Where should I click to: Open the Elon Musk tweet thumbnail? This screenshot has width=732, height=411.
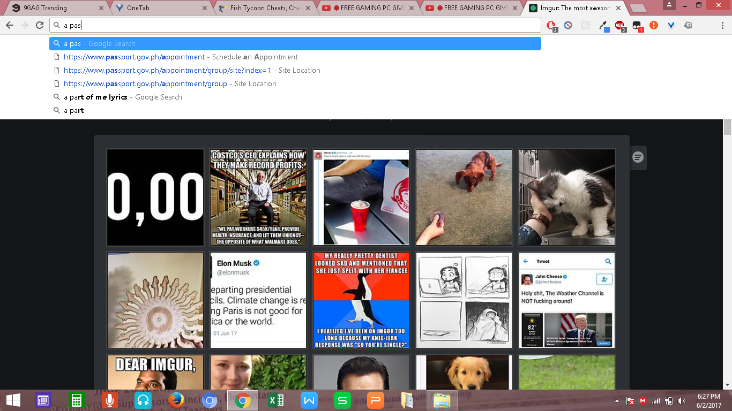(x=258, y=300)
